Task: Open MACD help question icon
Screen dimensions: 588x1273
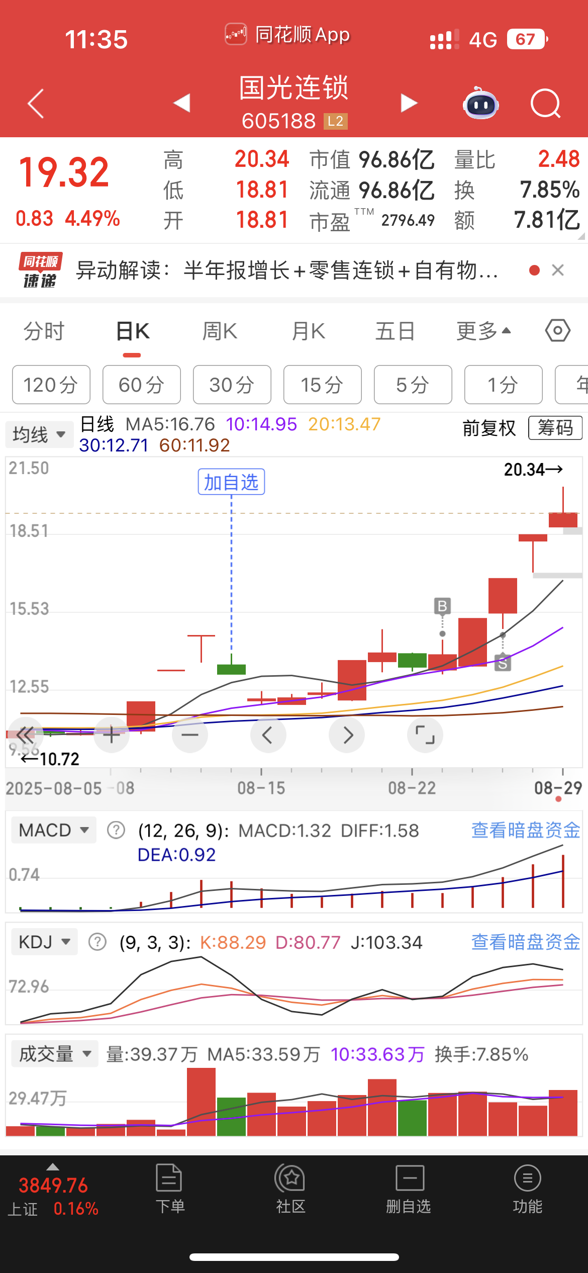Action: 116,830
